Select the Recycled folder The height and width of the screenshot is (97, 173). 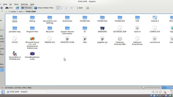(50, 29)
